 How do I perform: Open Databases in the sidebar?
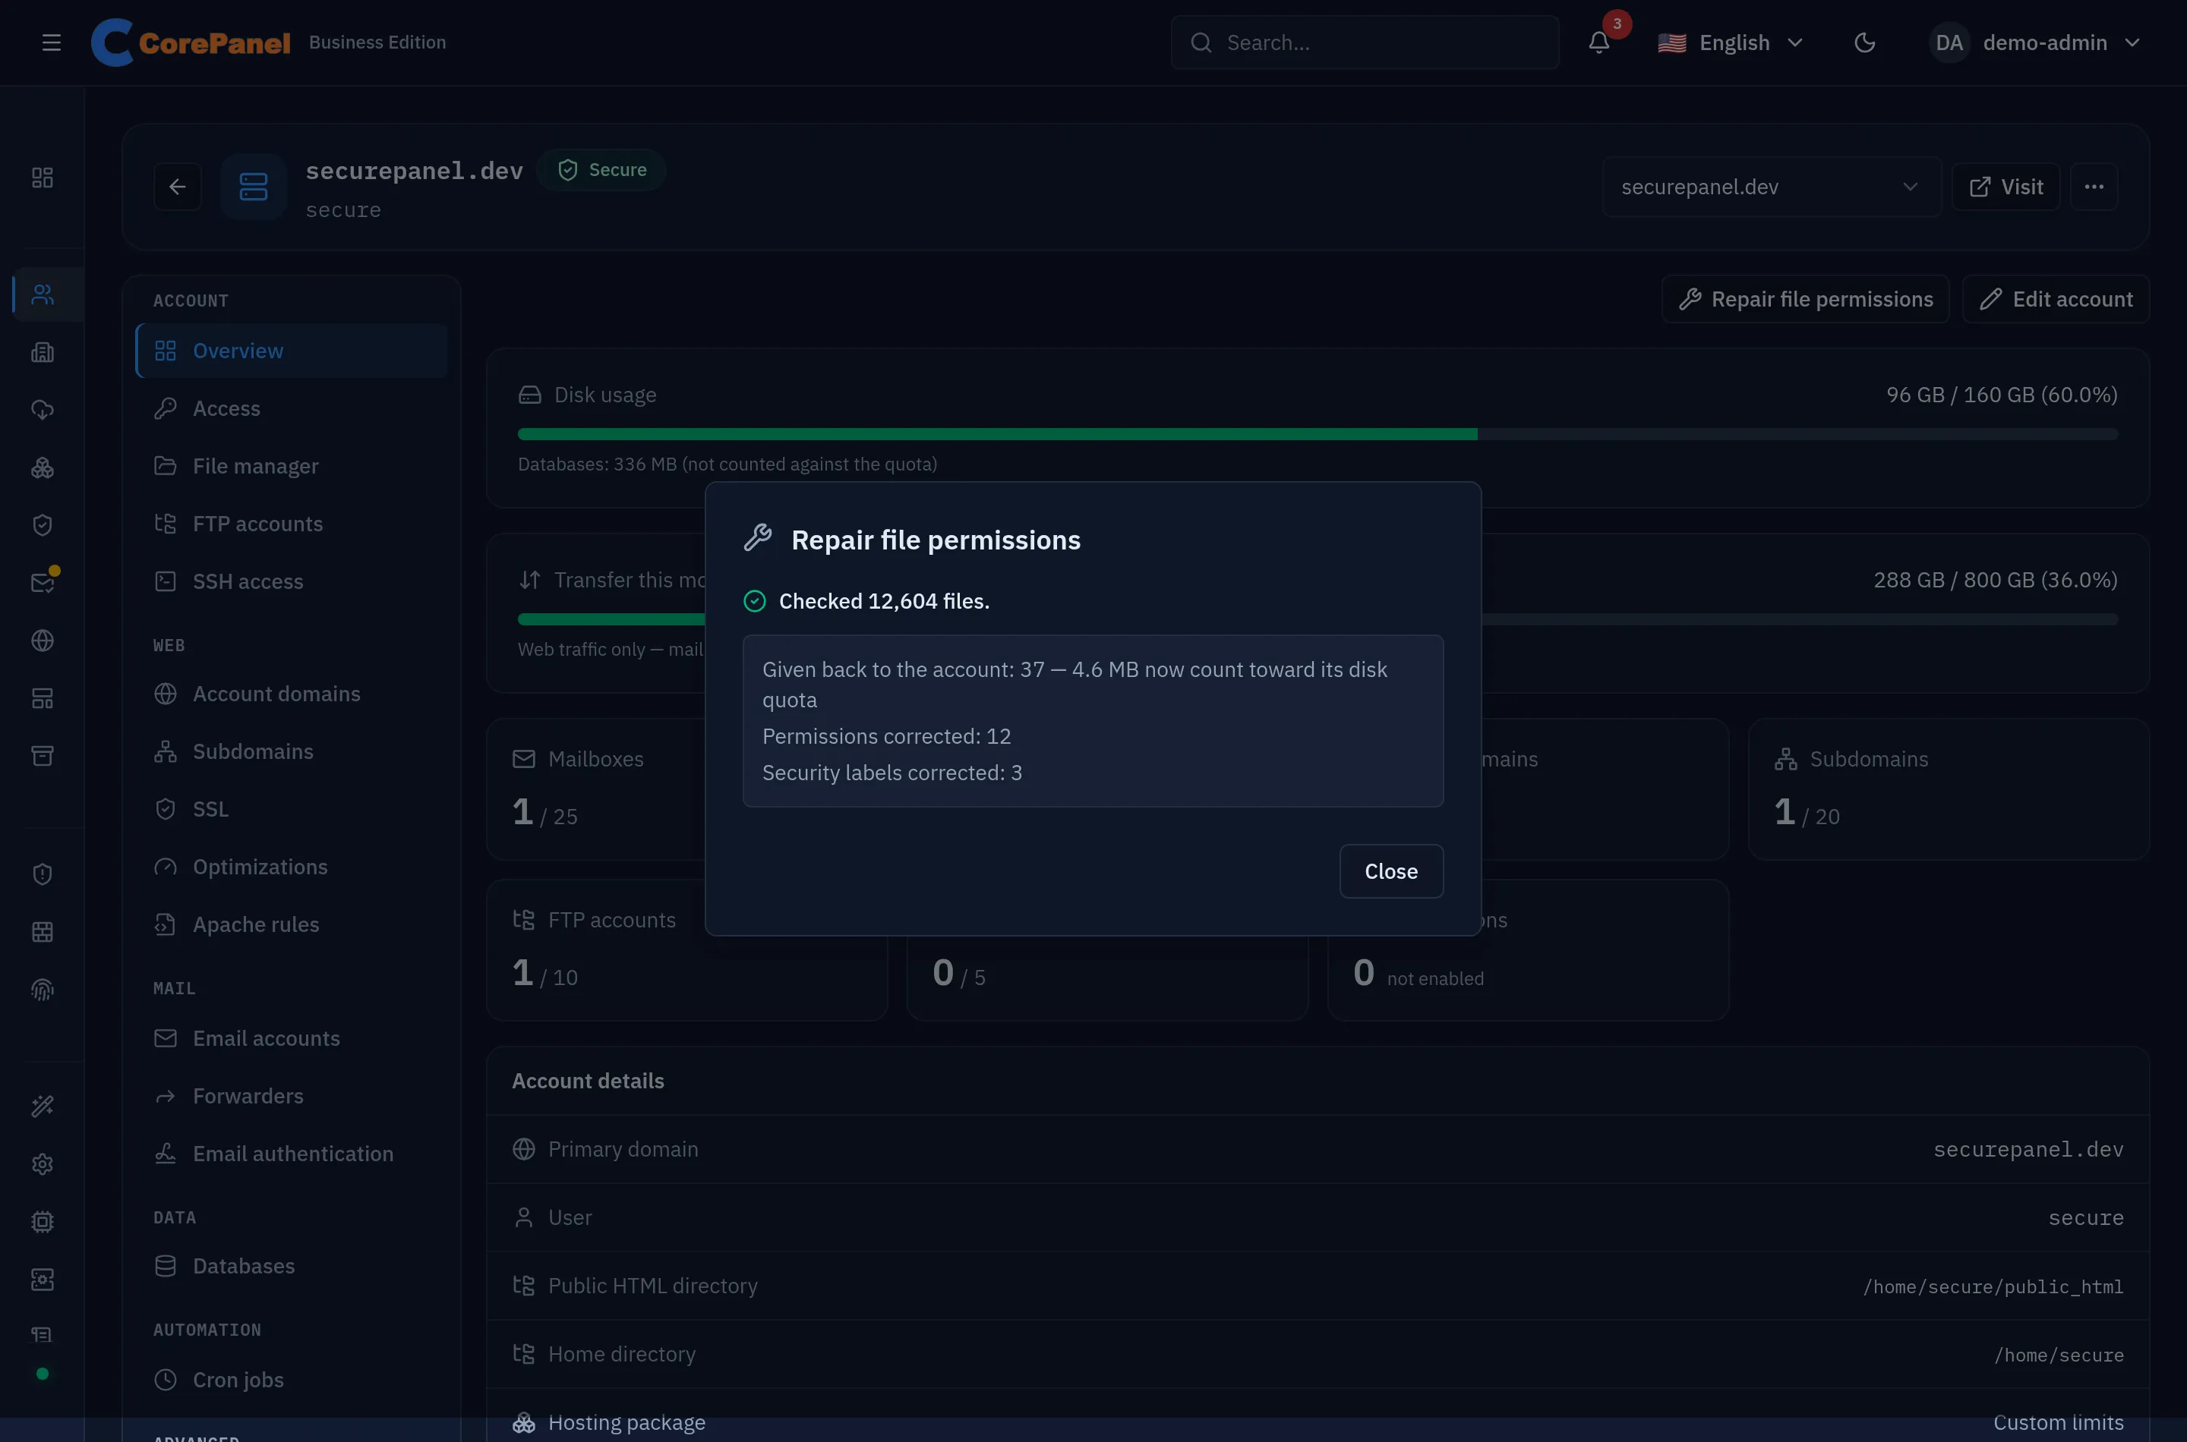pyautogui.click(x=292, y=1267)
